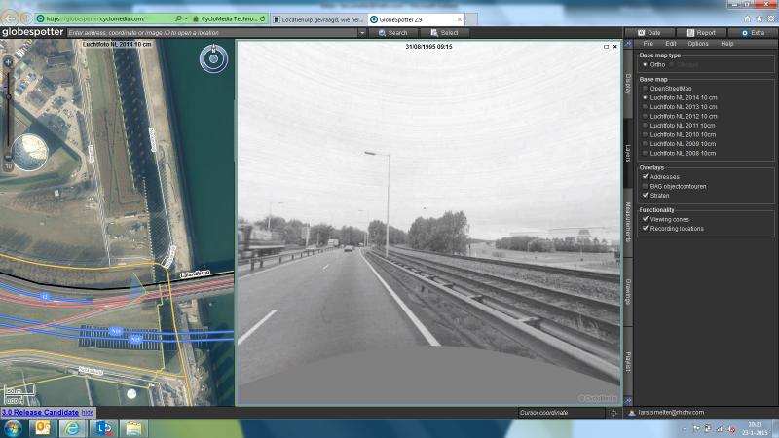This screenshot has width=779, height=438.
Task: Click the Search magnifier button
Action: coord(392,33)
